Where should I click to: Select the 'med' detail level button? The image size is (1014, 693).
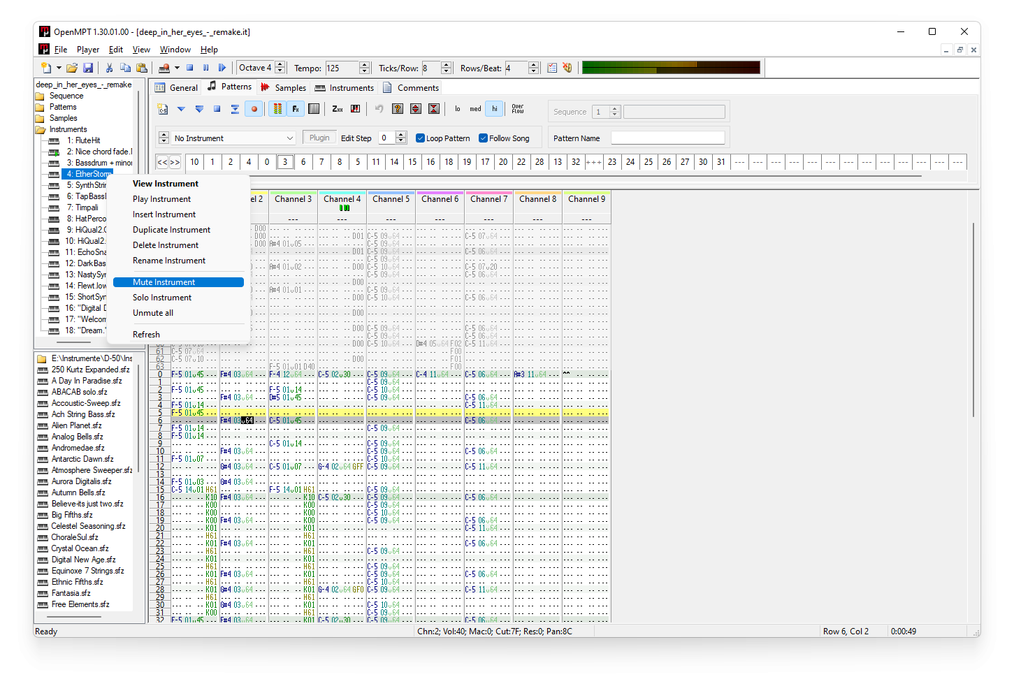475,109
